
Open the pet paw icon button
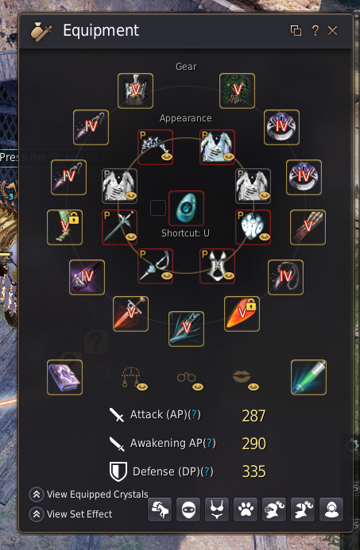click(x=246, y=510)
